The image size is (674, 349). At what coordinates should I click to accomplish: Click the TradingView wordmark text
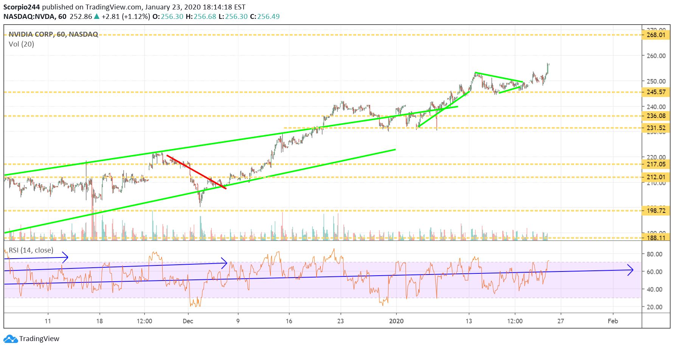39,338
